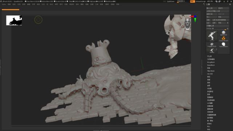Expand the NanoMesh subpalette
The image size is (233, 131).
[x=211, y=65]
